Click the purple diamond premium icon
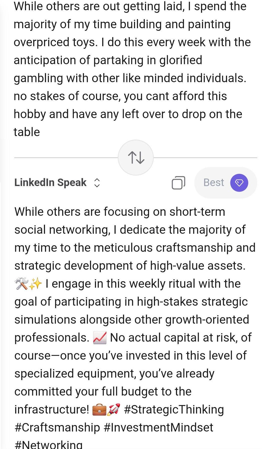 [239, 183]
